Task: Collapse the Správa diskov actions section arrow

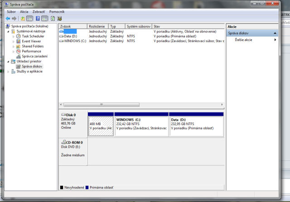Action: (275, 33)
